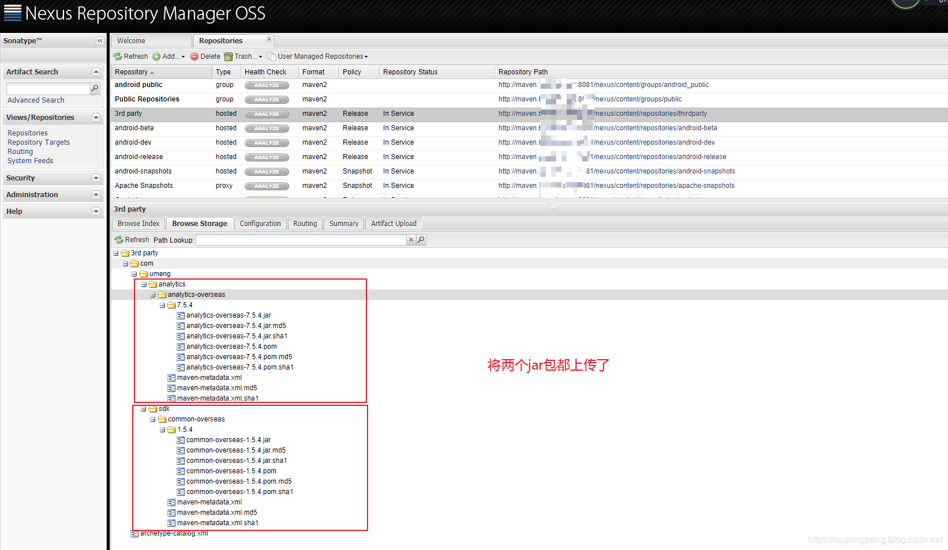Select analytics-overseas-7.5.4.pom file
The height and width of the screenshot is (550, 948).
231,346
